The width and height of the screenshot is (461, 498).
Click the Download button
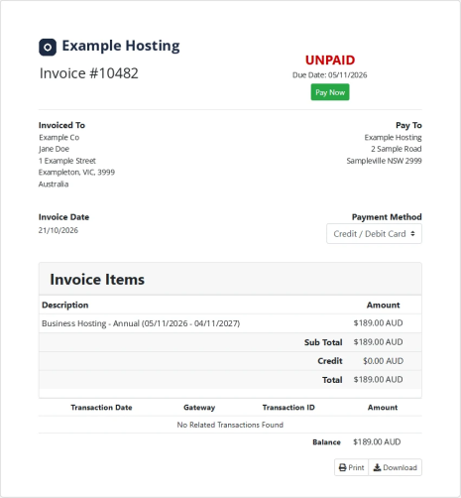(396, 467)
